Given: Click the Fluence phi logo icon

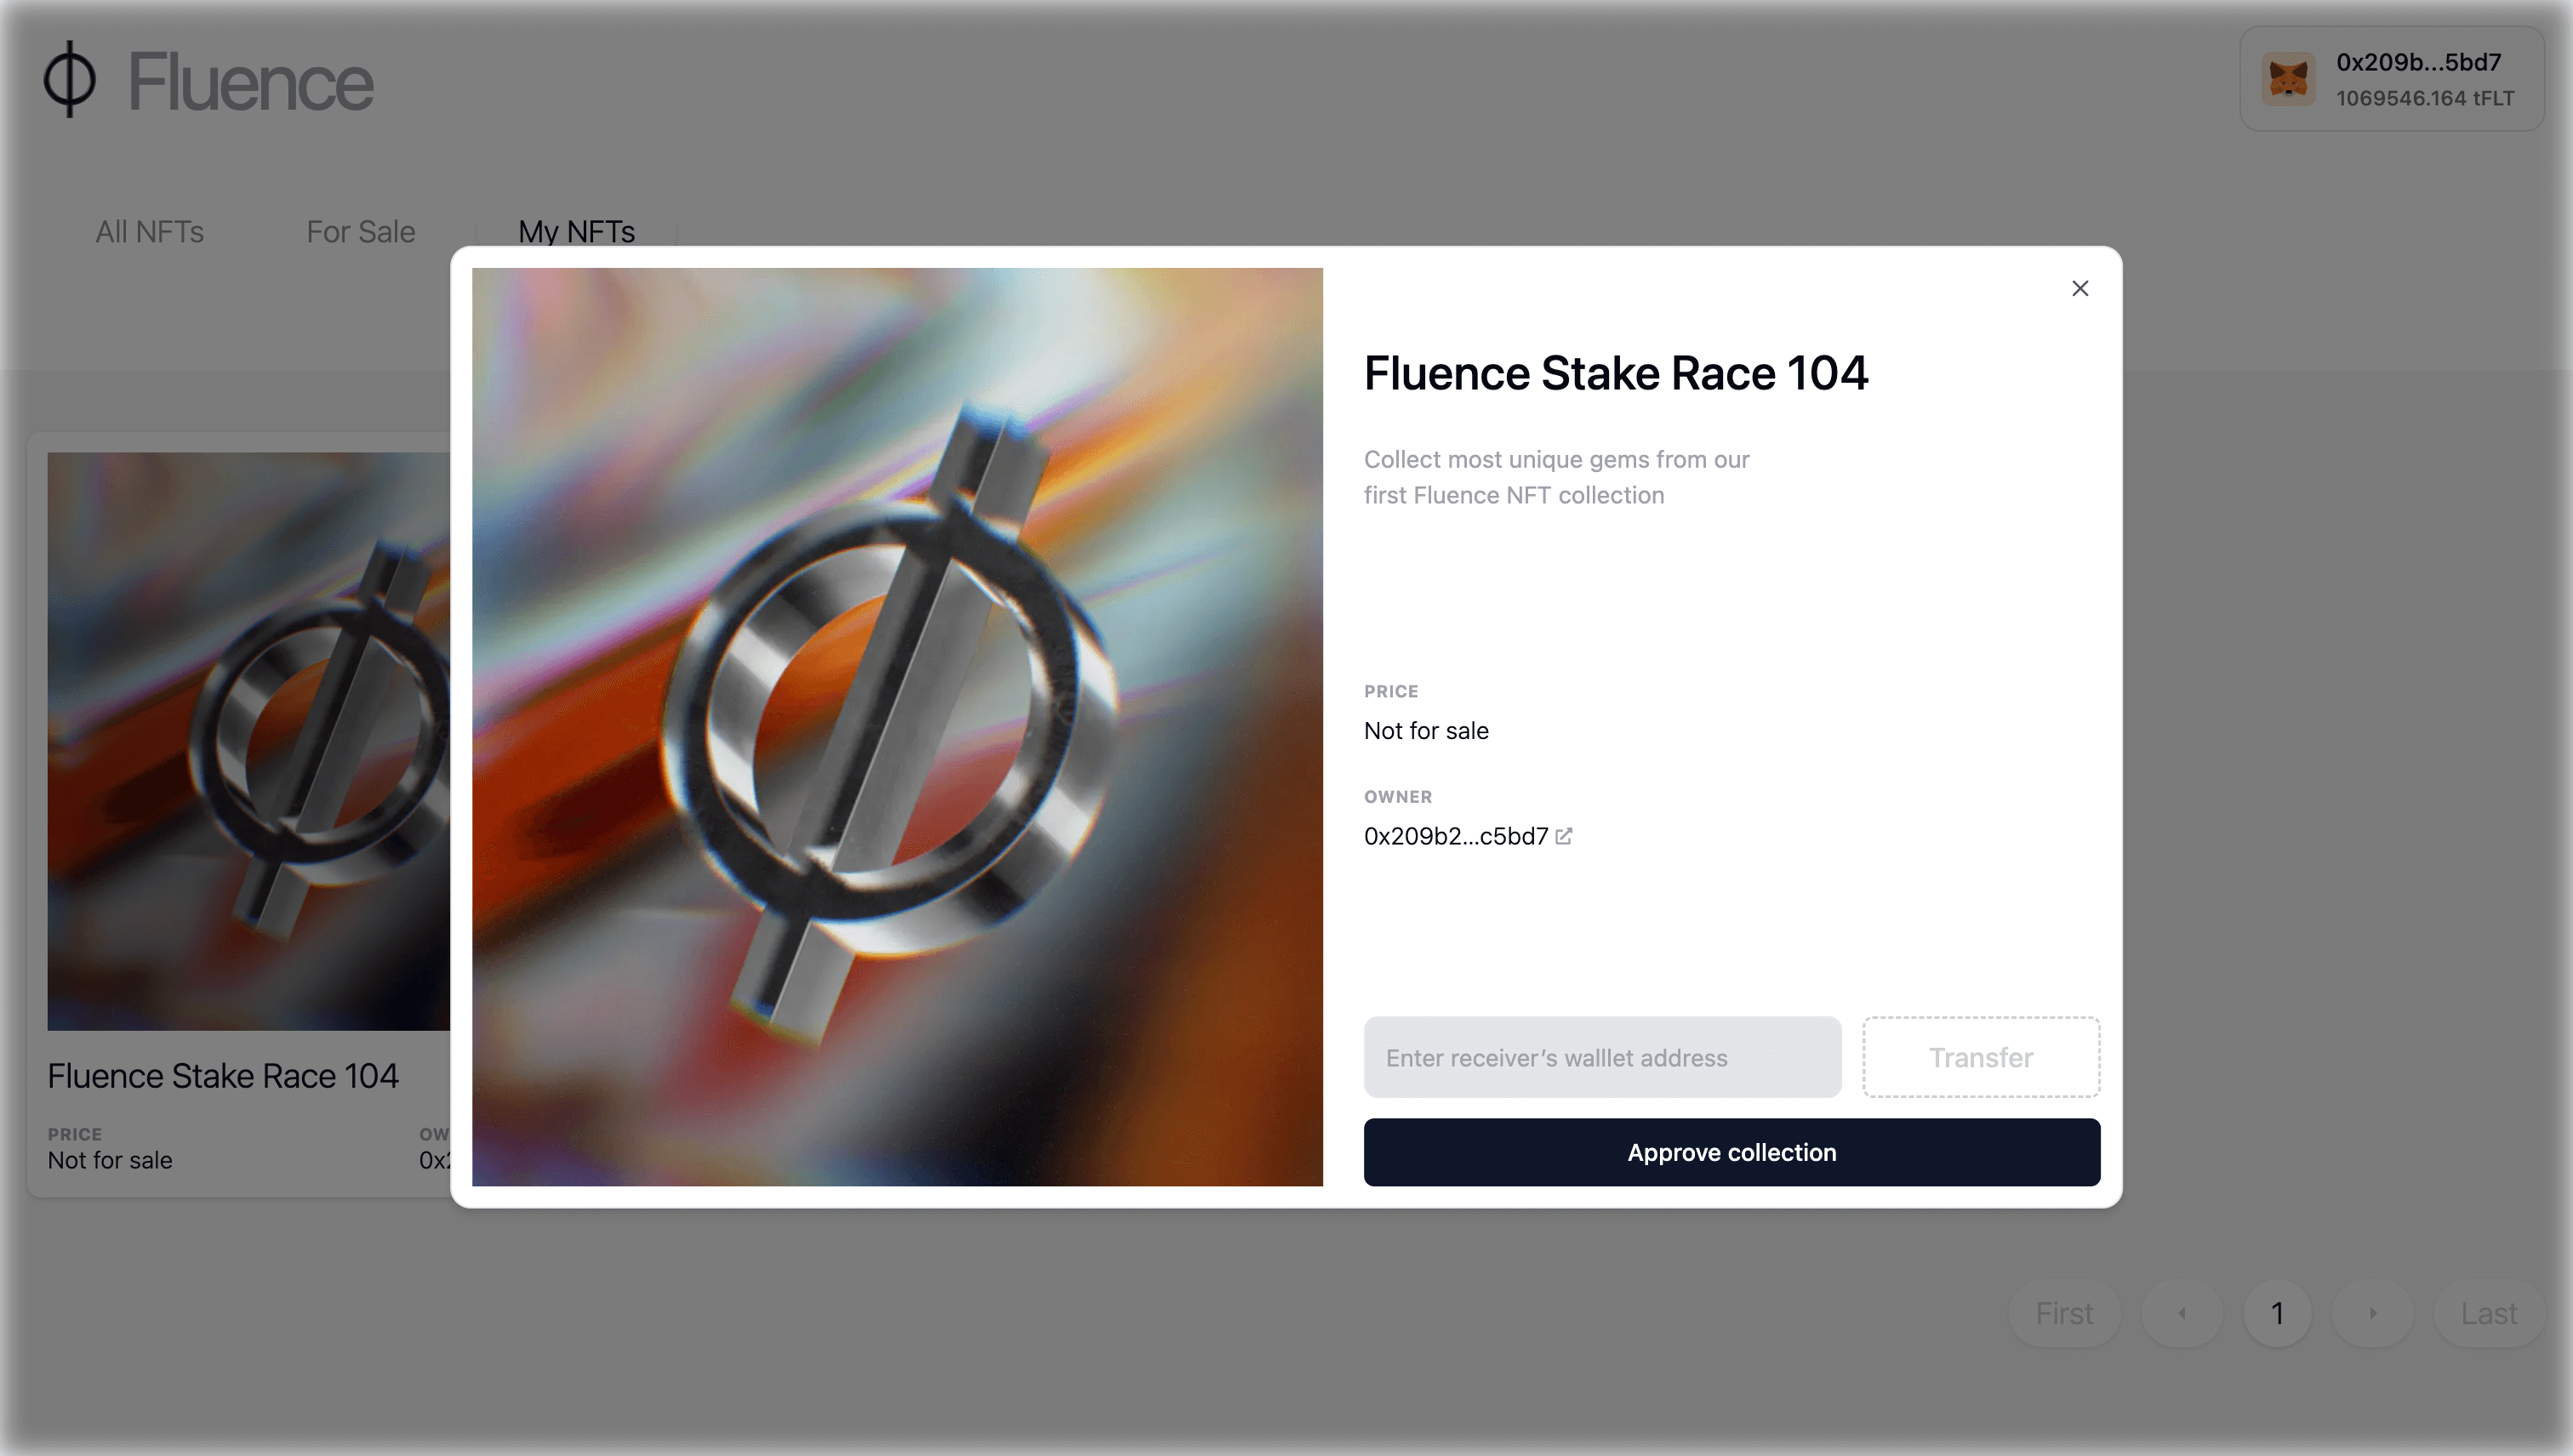Looking at the screenshot, I should [70, 79].
